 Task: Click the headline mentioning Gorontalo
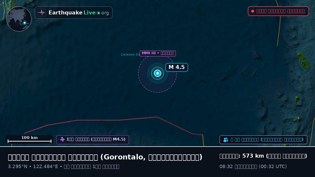(105, 157)
